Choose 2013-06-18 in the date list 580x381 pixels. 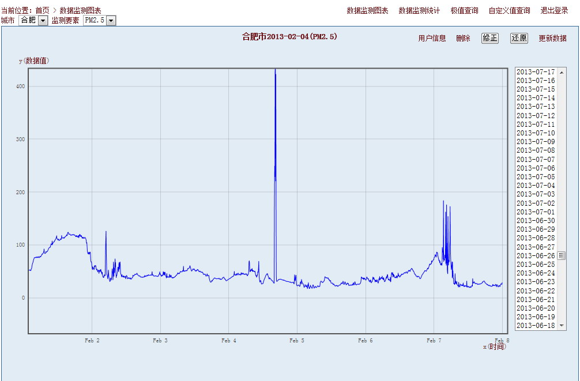click(x=536, y=326)
